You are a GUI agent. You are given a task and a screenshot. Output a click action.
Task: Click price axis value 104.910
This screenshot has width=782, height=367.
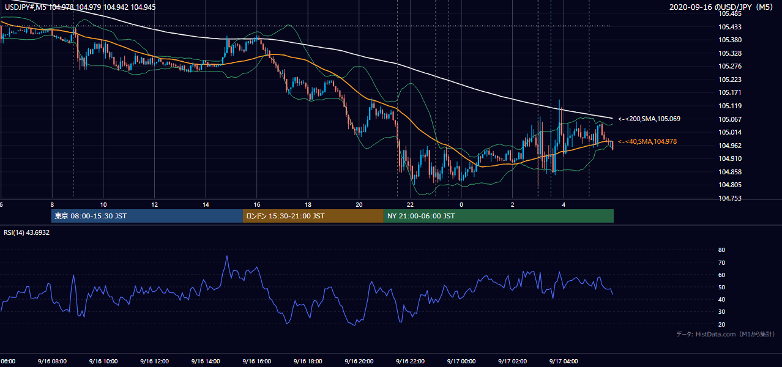[x=729, y=158]
